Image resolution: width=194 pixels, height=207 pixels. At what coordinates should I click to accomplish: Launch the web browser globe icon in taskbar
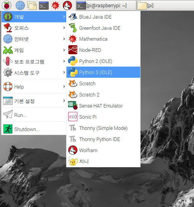point(20,5)
